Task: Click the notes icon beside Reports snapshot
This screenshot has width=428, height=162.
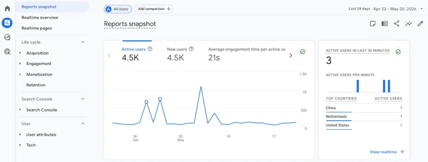Action: click(372, 24)
